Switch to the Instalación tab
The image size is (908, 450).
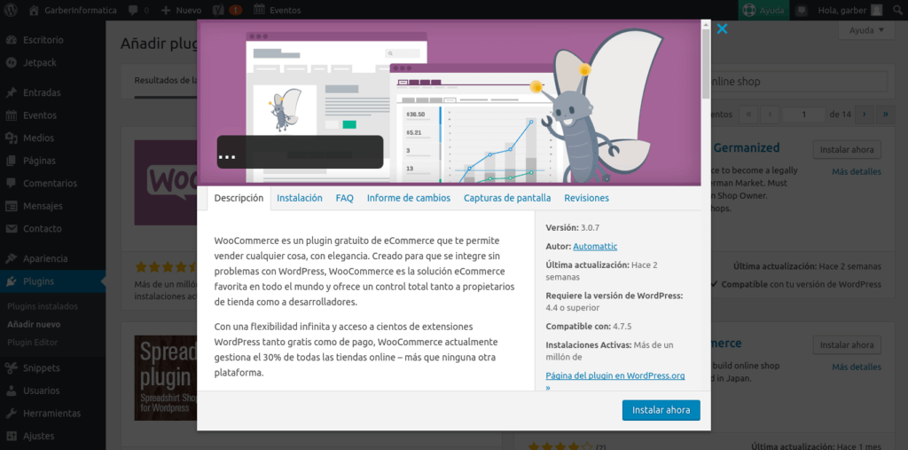tap(300, 198)
